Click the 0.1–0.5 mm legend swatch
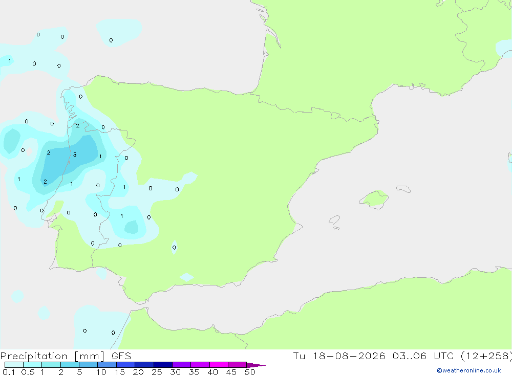The image size is (512, 375). (14, 365)
